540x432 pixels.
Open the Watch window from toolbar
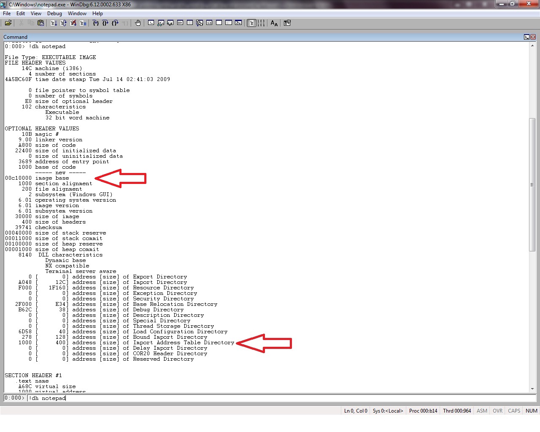coord(161,23)
